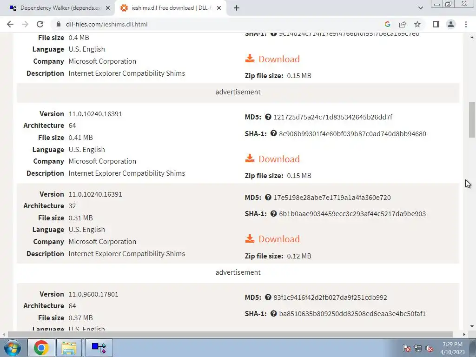This screenshot has width=476, height=357.
Task: Click MD5 help icon for hash 17e5198e28ab...
Action: click(x=268, y=197)
